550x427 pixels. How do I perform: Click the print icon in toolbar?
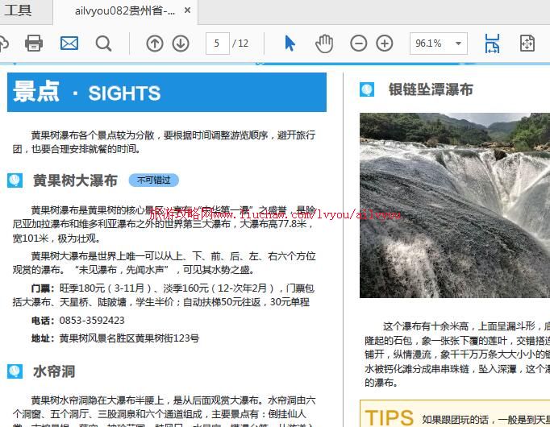[34, 44]
